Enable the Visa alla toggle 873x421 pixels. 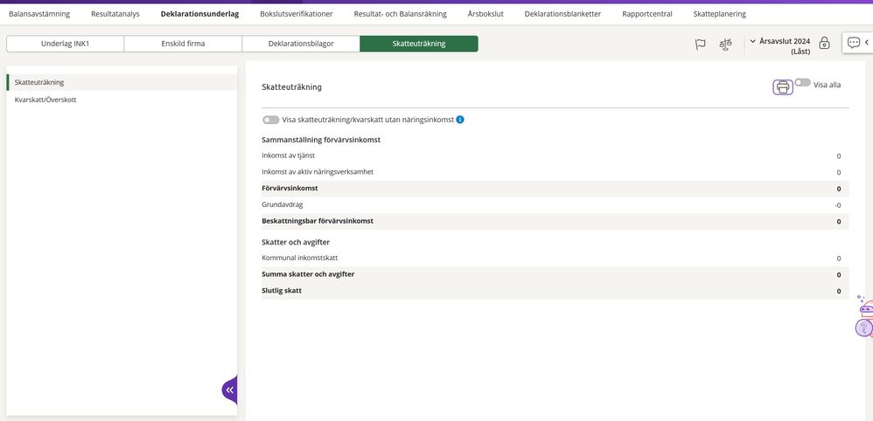(x=802, y=83)
